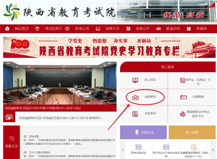Open the 高考成绩证明 service item
Screen dimensions: 217x159
pyautogui.click(x=138, y=150)
